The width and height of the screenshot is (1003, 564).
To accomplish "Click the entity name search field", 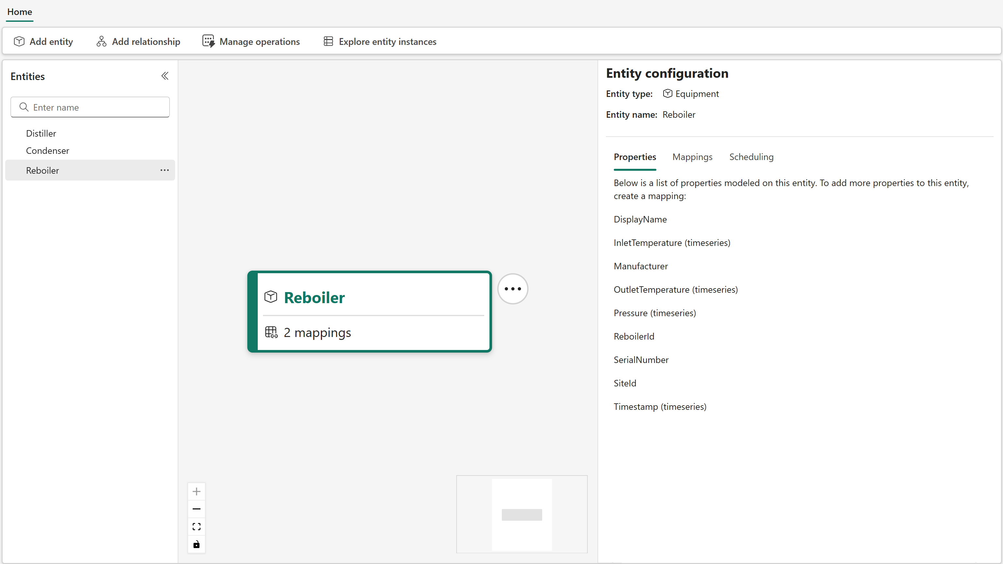I will pyautogui.click(x=90, y=107).
